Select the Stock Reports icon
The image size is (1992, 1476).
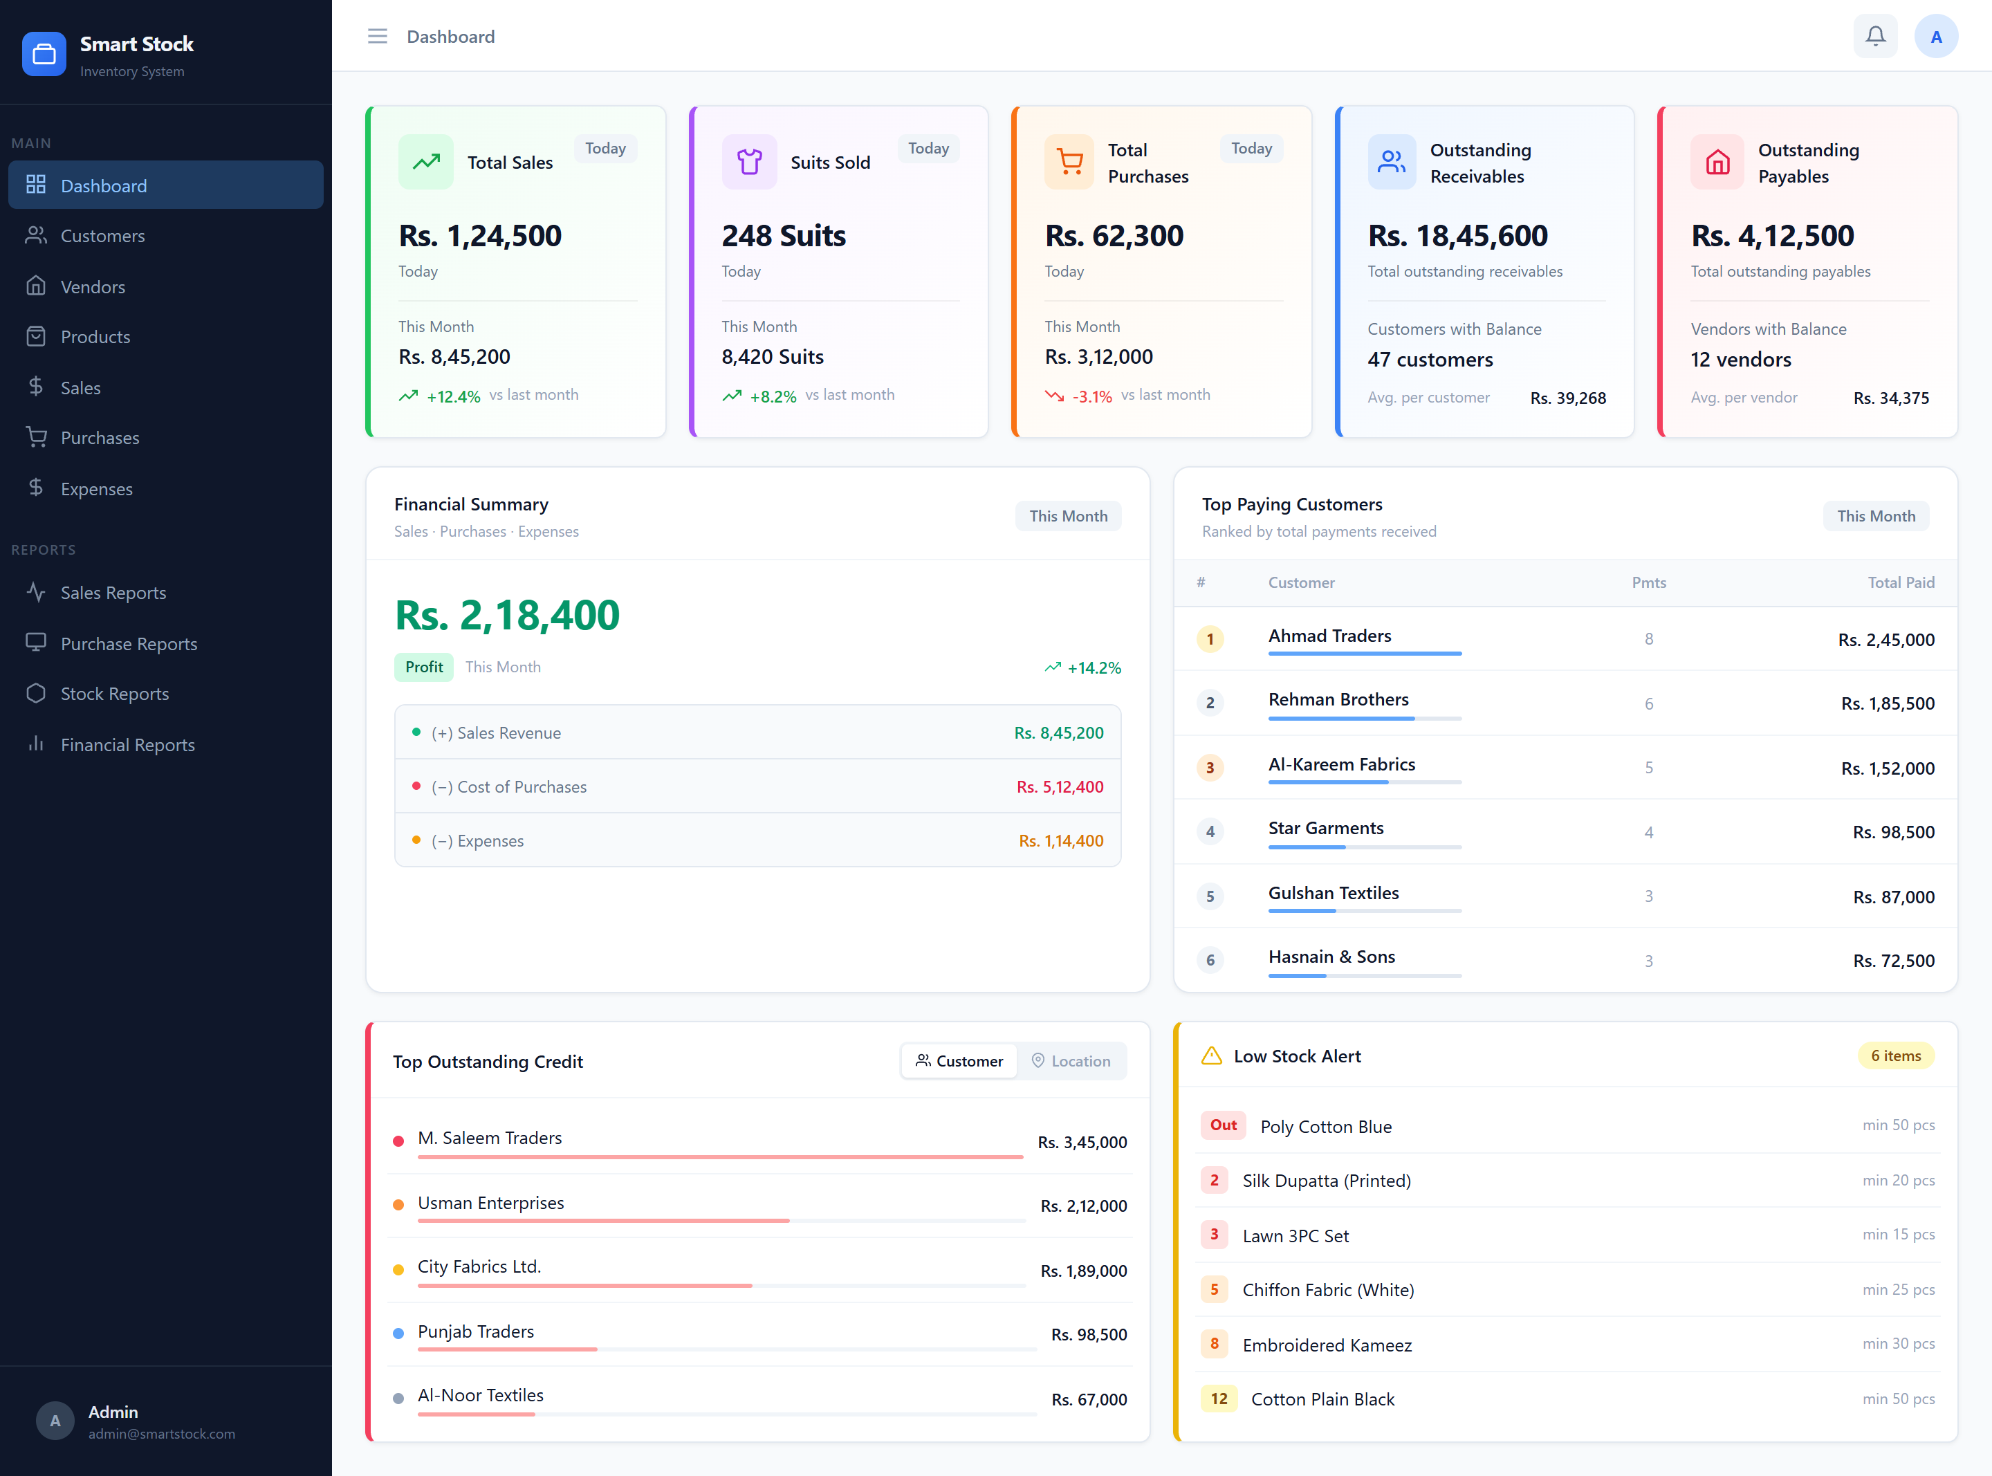point(36,692)
